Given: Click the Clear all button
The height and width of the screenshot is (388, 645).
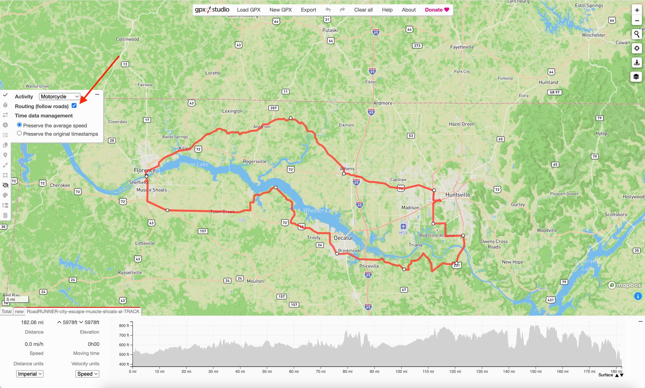Looking at the screenshot, I should click(x=364, y=9).
